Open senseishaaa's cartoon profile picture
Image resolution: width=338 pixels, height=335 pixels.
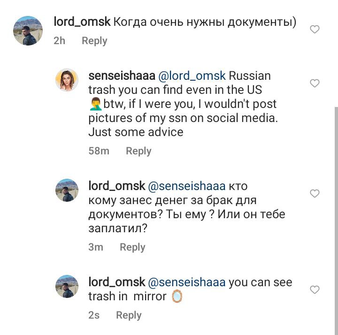tap(67, 80)
